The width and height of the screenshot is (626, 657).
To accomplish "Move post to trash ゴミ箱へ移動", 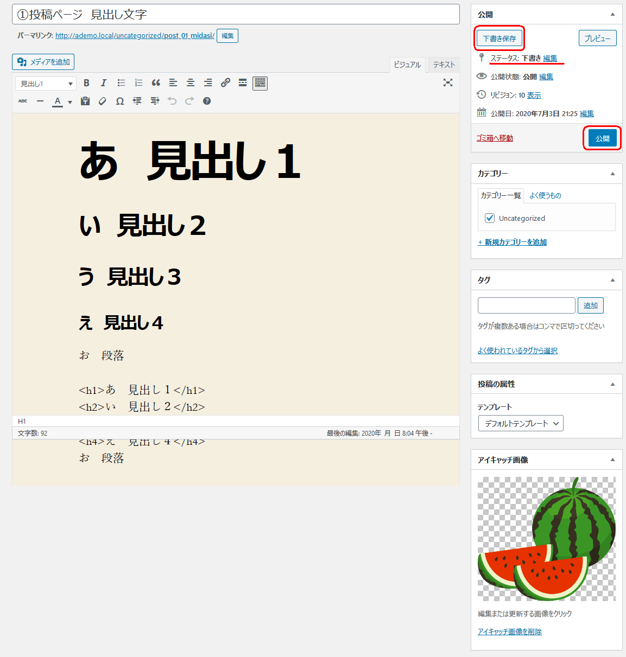I will pyautogui.click(x=495, y=138).
